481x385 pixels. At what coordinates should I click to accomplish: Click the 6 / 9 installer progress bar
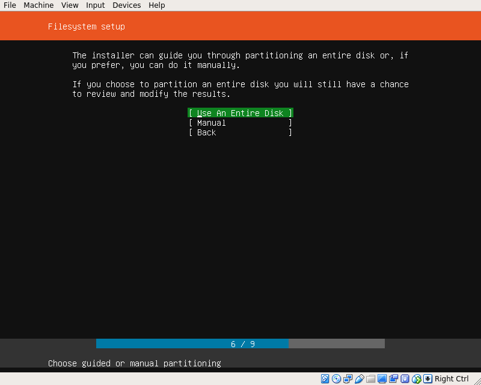[x=240, y=344]
